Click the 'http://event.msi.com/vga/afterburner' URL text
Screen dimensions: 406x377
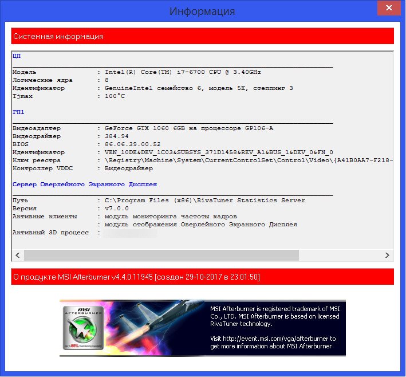(276, 339)
